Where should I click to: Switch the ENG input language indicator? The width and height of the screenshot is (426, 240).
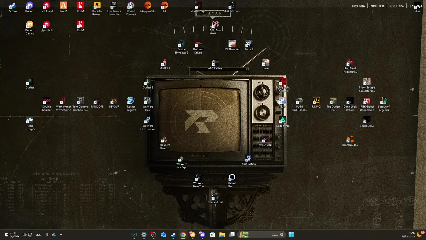pyautogui.click(x=38, y=235)
